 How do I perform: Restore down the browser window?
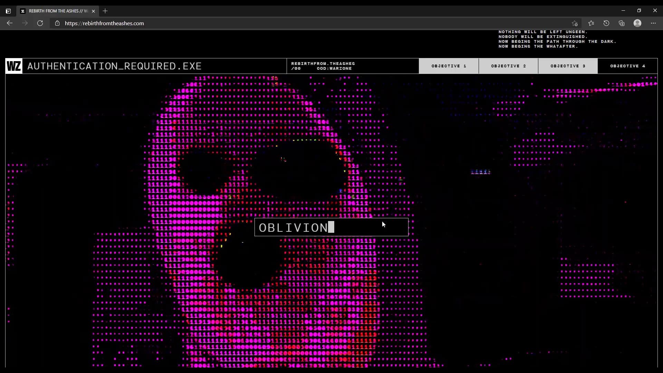(639, 11)
